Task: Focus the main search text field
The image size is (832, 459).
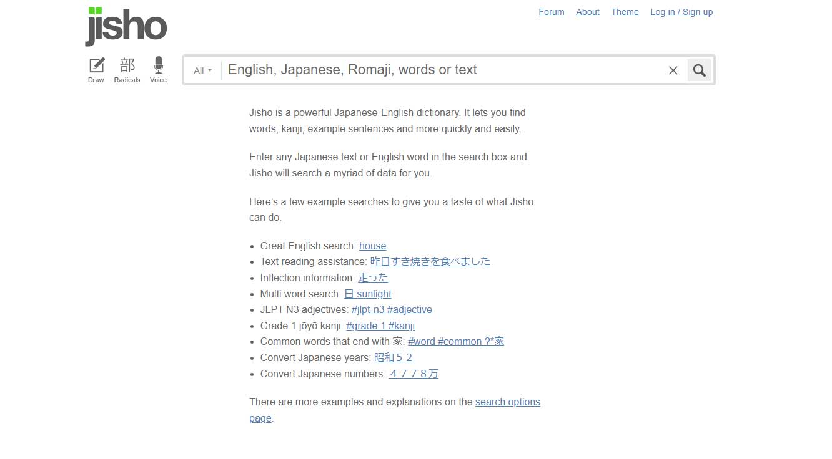Action: [443, 70]
